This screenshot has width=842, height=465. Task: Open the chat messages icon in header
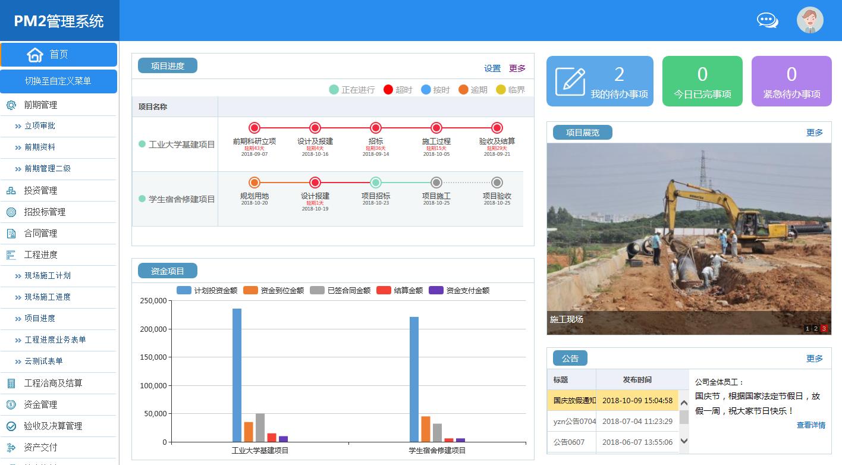pyautogui.click(x=767, y=20)
